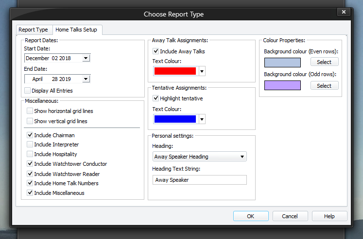Open the End Date calendar dropdown
This screenshot has height=239, width=363.
point(86,79)
